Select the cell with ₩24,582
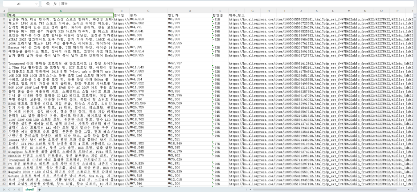Screen dimensions: 417x192 [148, 23]
